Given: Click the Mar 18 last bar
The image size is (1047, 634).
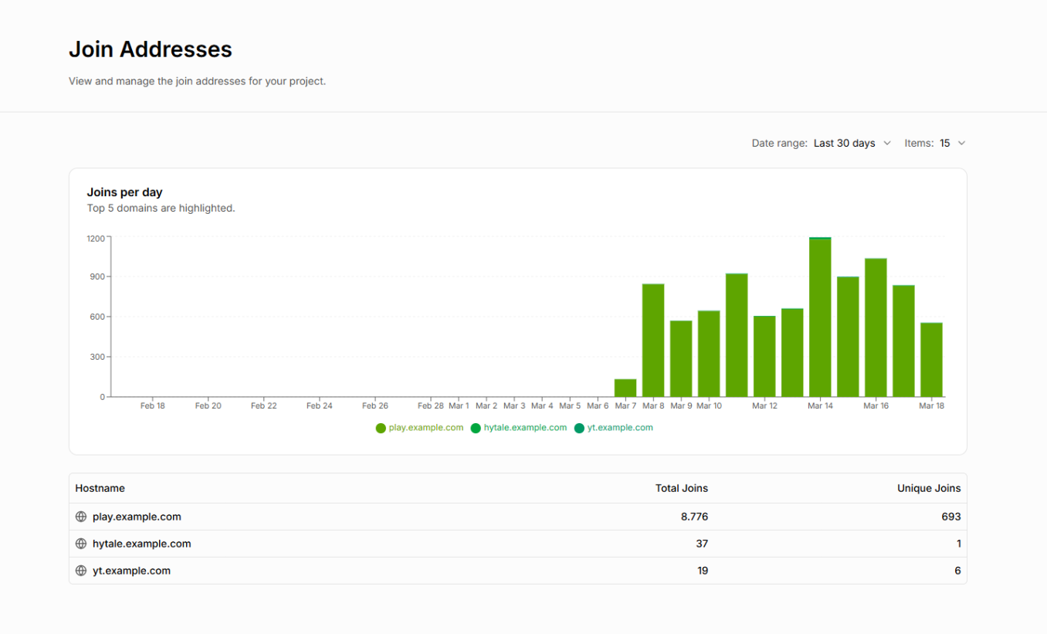Looking at the screenshot, I should coord(931,360).
